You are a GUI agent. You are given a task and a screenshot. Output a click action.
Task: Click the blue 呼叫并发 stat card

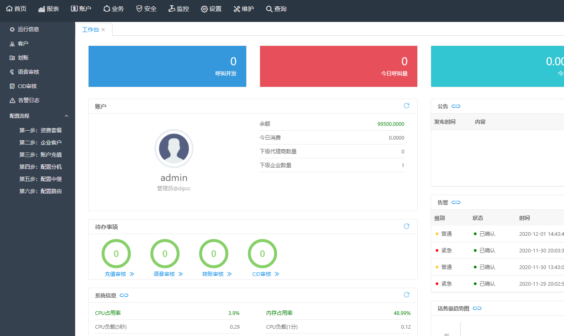pyautogui.click(x=167, y=67)
